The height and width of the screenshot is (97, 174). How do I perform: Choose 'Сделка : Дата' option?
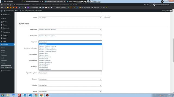70,53
